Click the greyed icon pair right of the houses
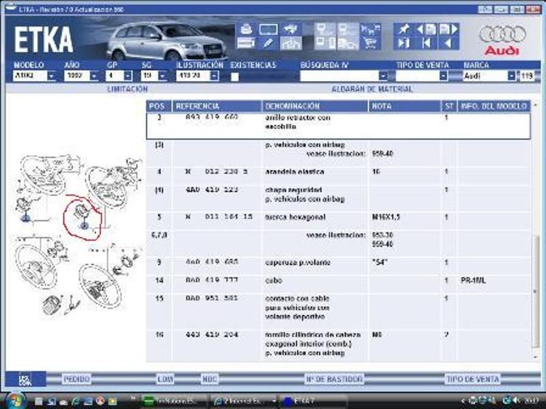546x409 pixels. point(326,36)
